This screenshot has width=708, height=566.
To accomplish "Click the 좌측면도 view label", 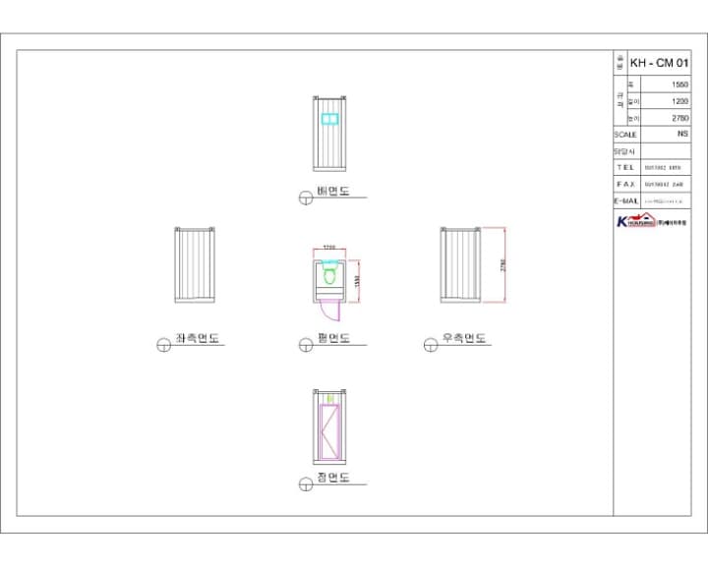I will tap(198, 338).
